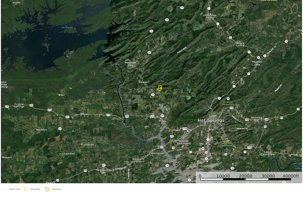Click the Route 75 highway shield
303x197 pixels.
coord(228,99)
